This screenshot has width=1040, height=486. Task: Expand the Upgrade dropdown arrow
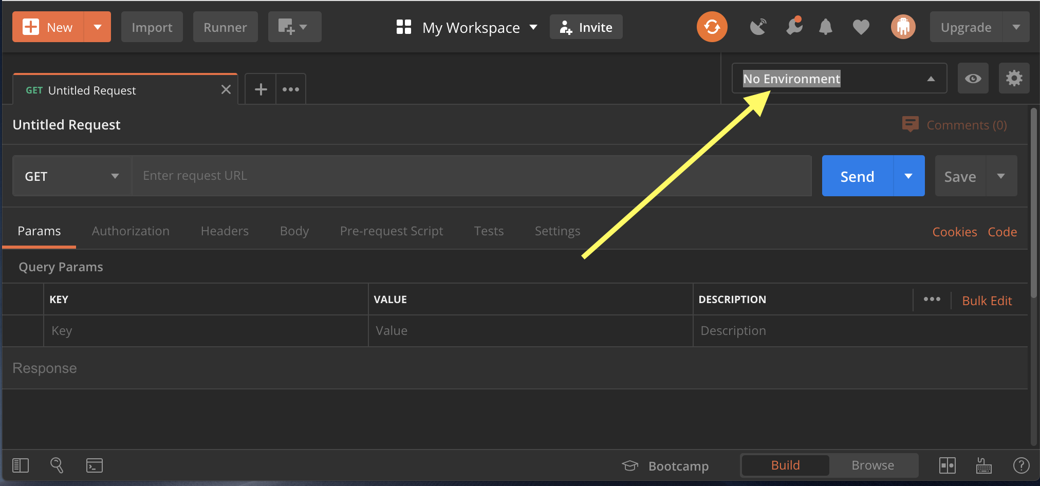(1016, 27)
